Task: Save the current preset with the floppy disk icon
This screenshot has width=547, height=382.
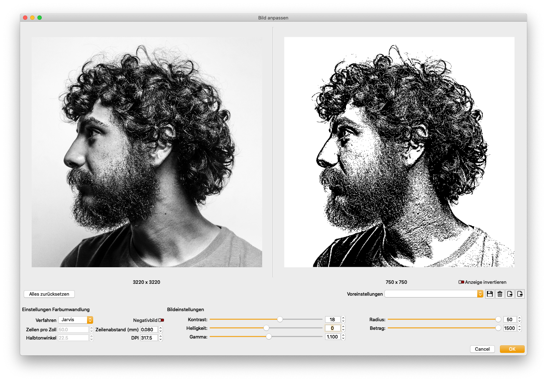Action: [489, 294]
